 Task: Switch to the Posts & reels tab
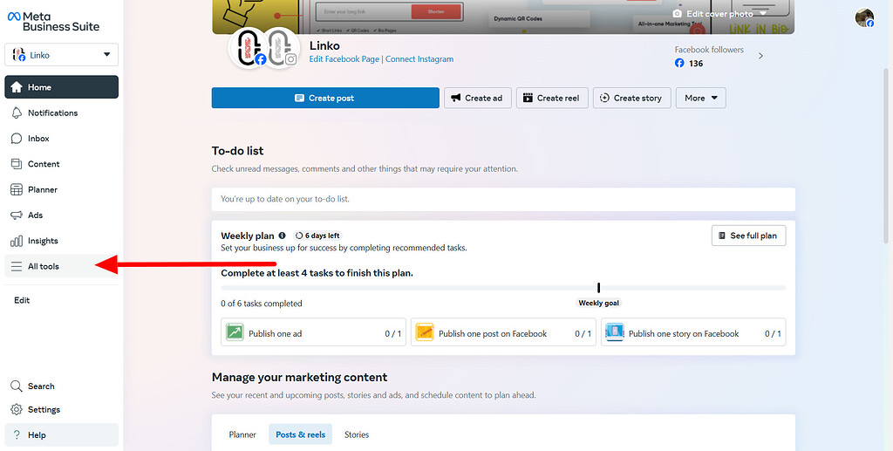point(300,434)
